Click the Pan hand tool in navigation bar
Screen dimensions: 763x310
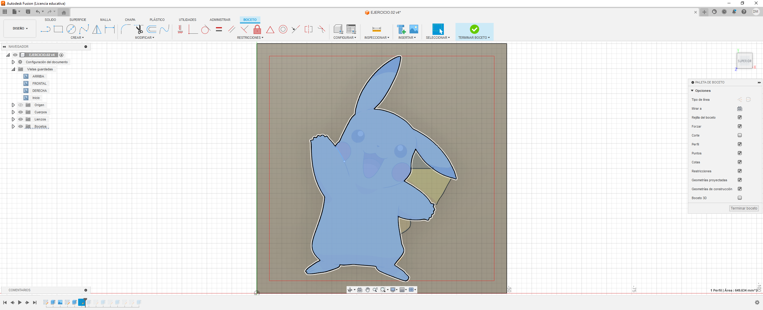[367, 290]
